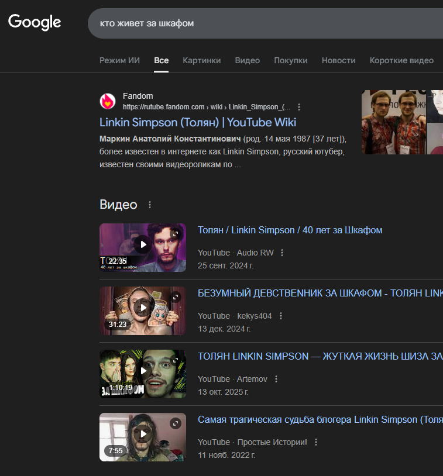Click the YouTube · Audio RW source text
The height and width of the screenshot is (476, 443).
236,253
